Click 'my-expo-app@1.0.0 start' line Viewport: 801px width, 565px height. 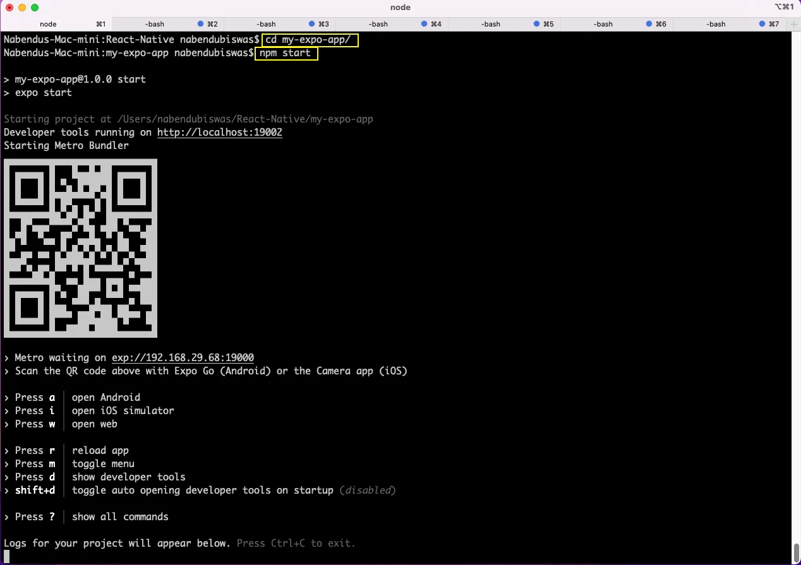tap(75, 80)
